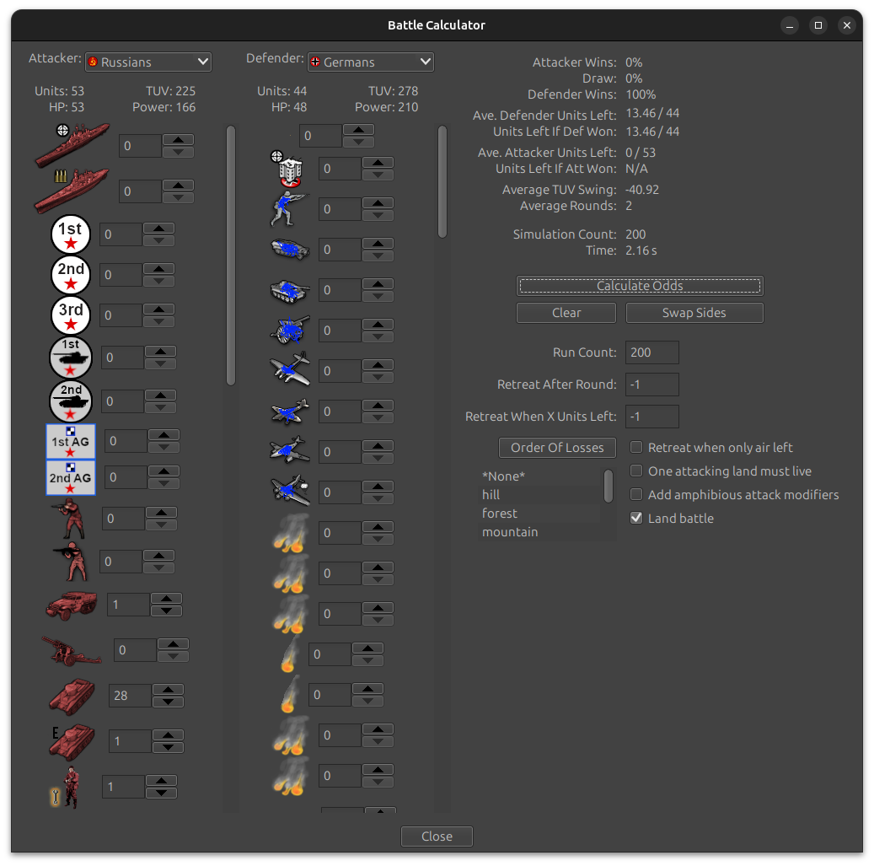Increase the Russian artillery count

[x=174, y=644]
